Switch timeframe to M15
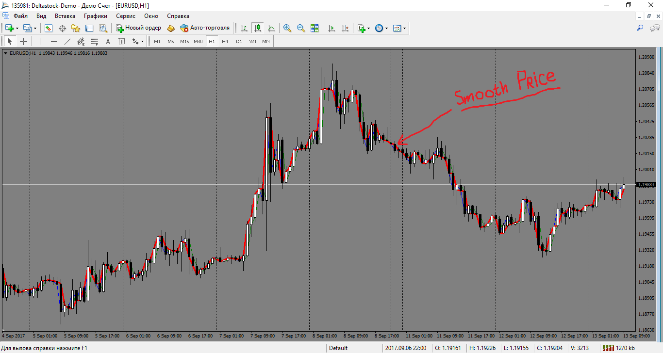 [x=184, y=41]
